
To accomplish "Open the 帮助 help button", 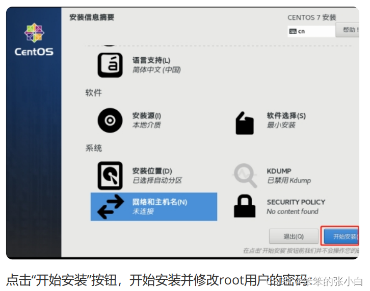I will pos(348,30).
